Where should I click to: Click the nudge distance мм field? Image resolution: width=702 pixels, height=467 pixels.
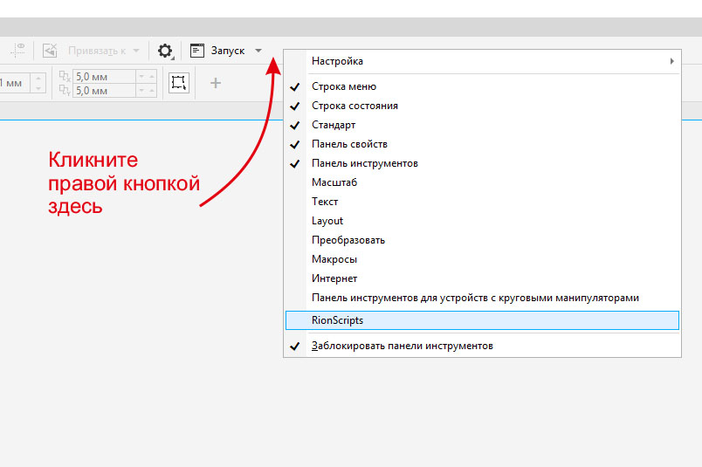pyautogui.click(x=15, y=83)
